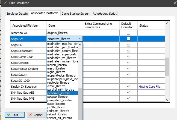
Task: Choose mednafen_psx_hw_libretro from the core list
Action: 63,44
